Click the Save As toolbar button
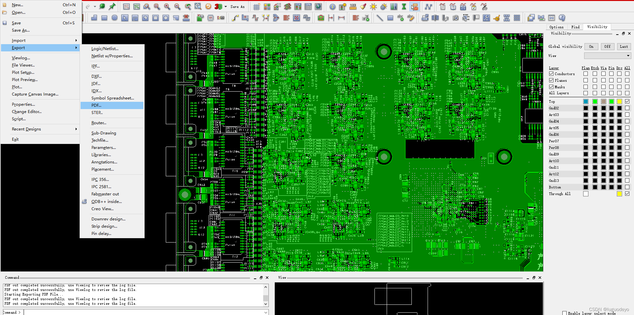The image size is (634, 315). (x=237, y=6)
